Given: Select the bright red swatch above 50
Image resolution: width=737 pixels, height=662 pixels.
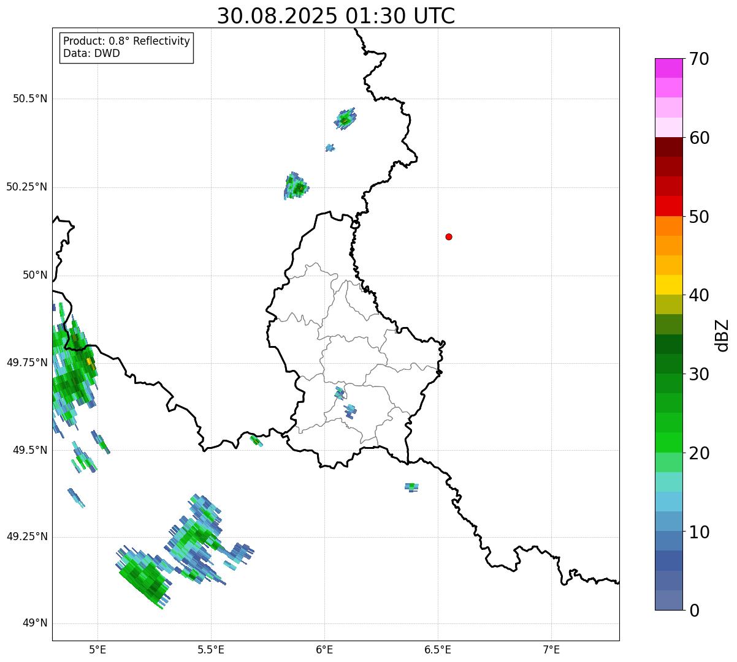Looking at the screenshot, I should pos(668,206).
